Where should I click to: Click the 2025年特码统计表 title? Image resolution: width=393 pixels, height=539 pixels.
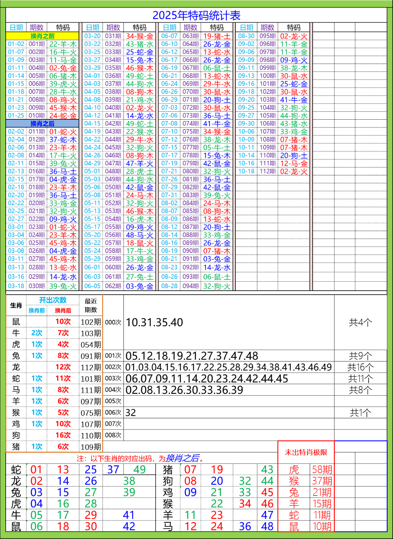pyautogui.click(x=197, y=15)
